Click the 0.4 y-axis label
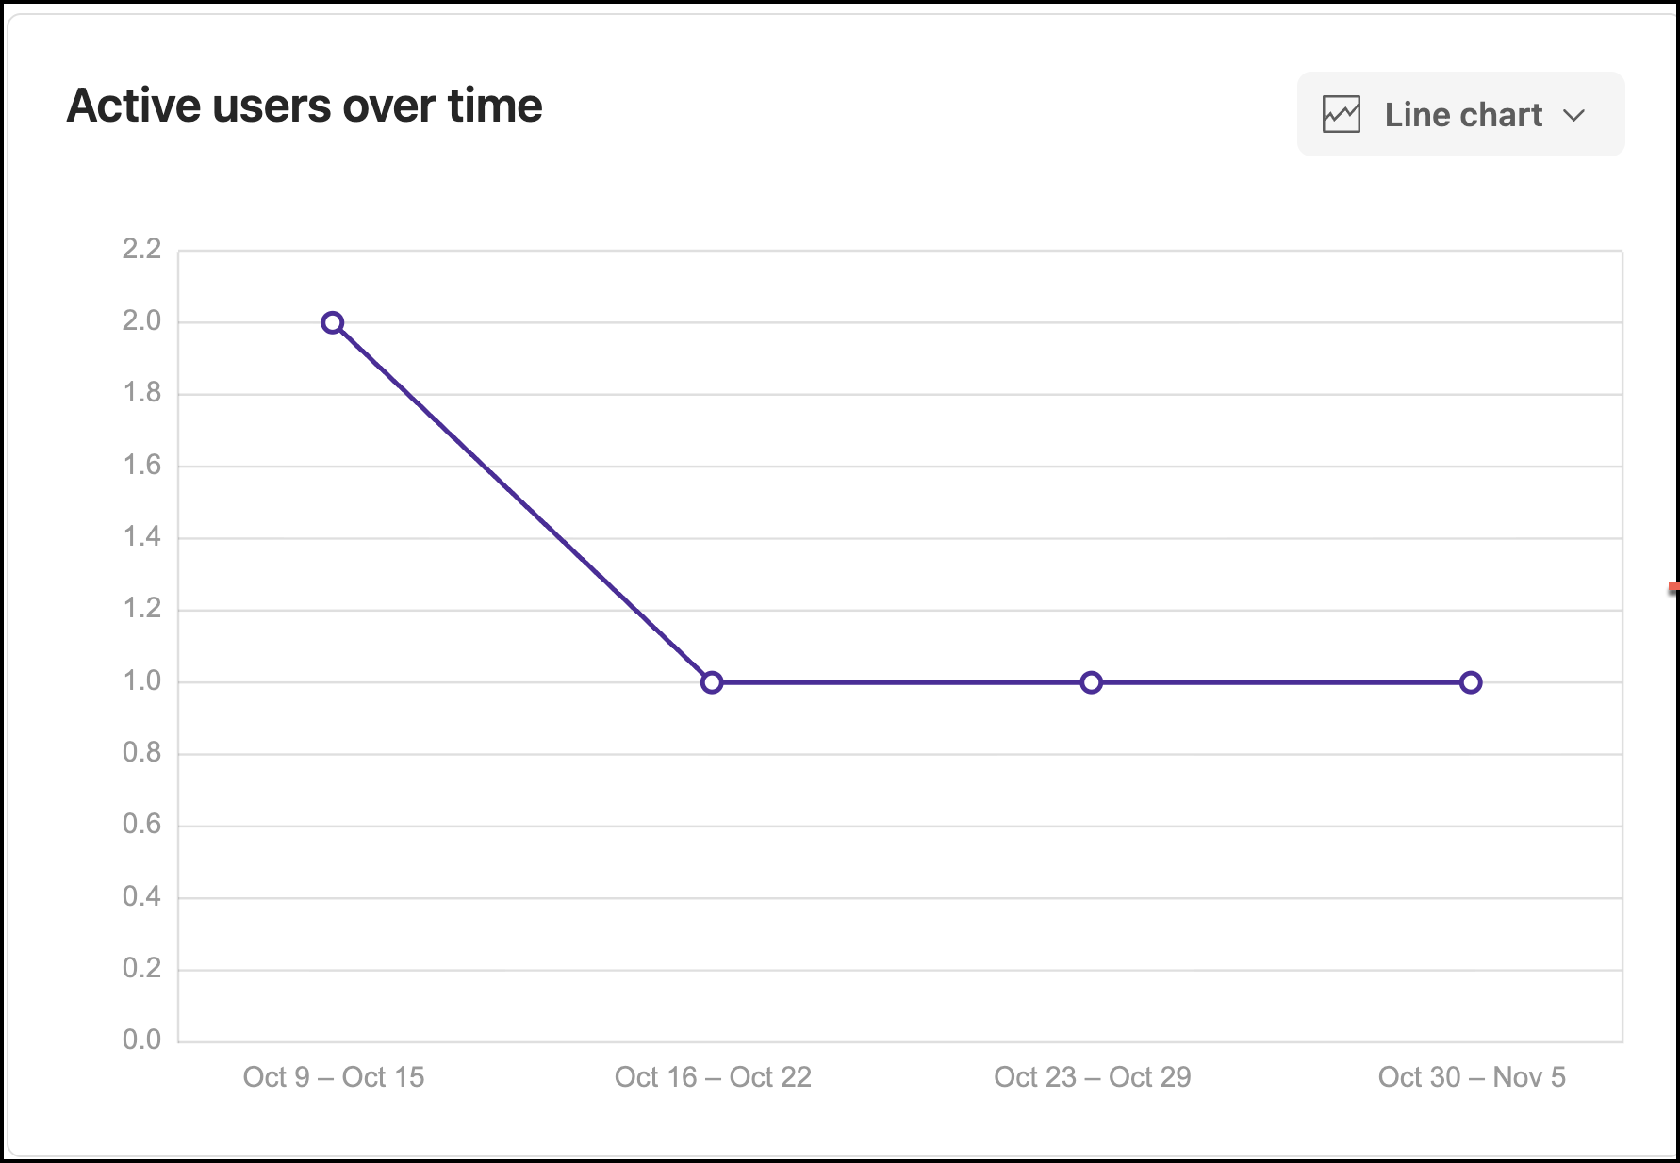Viewport: 1680px width, 1163px height. point(141,896)
